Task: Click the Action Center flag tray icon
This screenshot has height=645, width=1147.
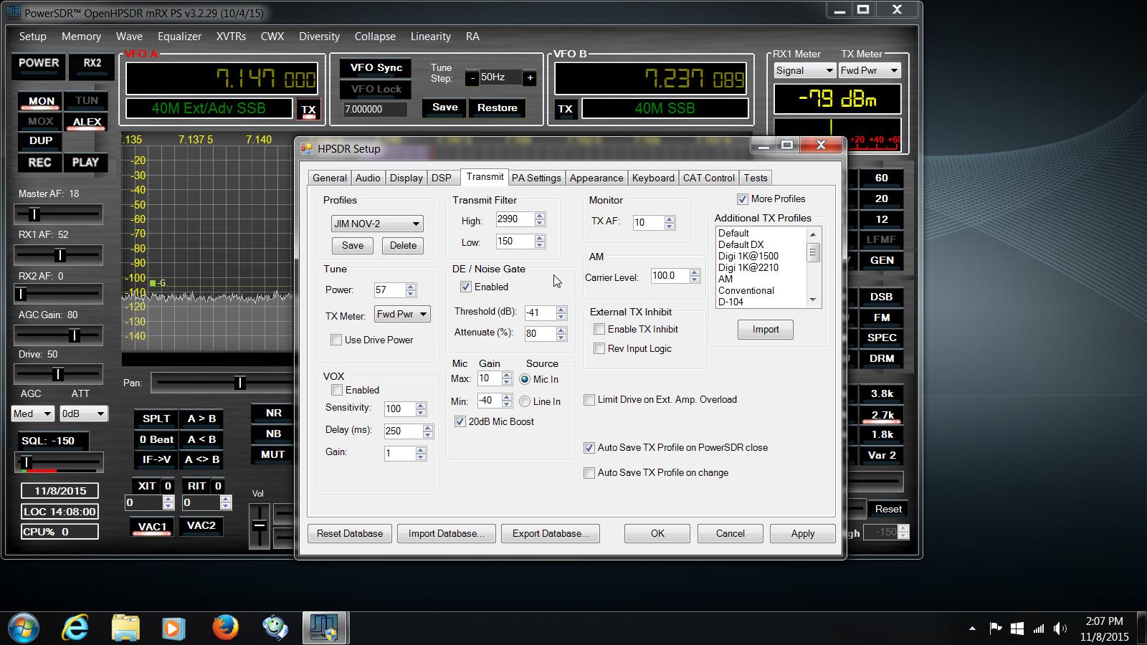Action: [995, 629]
